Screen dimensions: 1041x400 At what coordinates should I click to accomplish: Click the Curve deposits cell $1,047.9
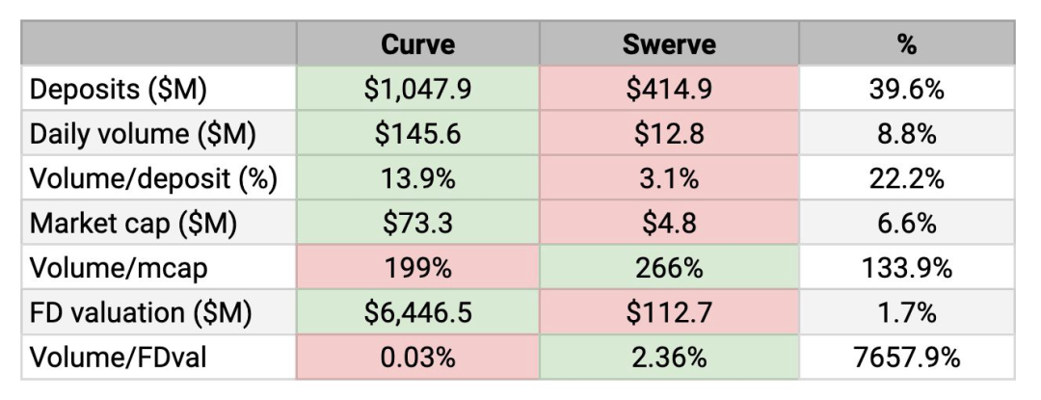(x=417, y=89)
